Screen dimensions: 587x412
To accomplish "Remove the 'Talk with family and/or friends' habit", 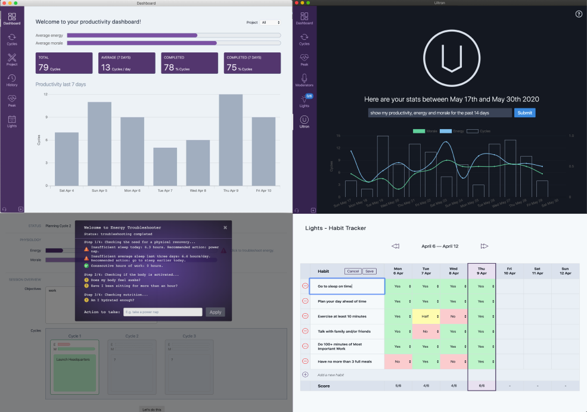I will tap(305, 331).
